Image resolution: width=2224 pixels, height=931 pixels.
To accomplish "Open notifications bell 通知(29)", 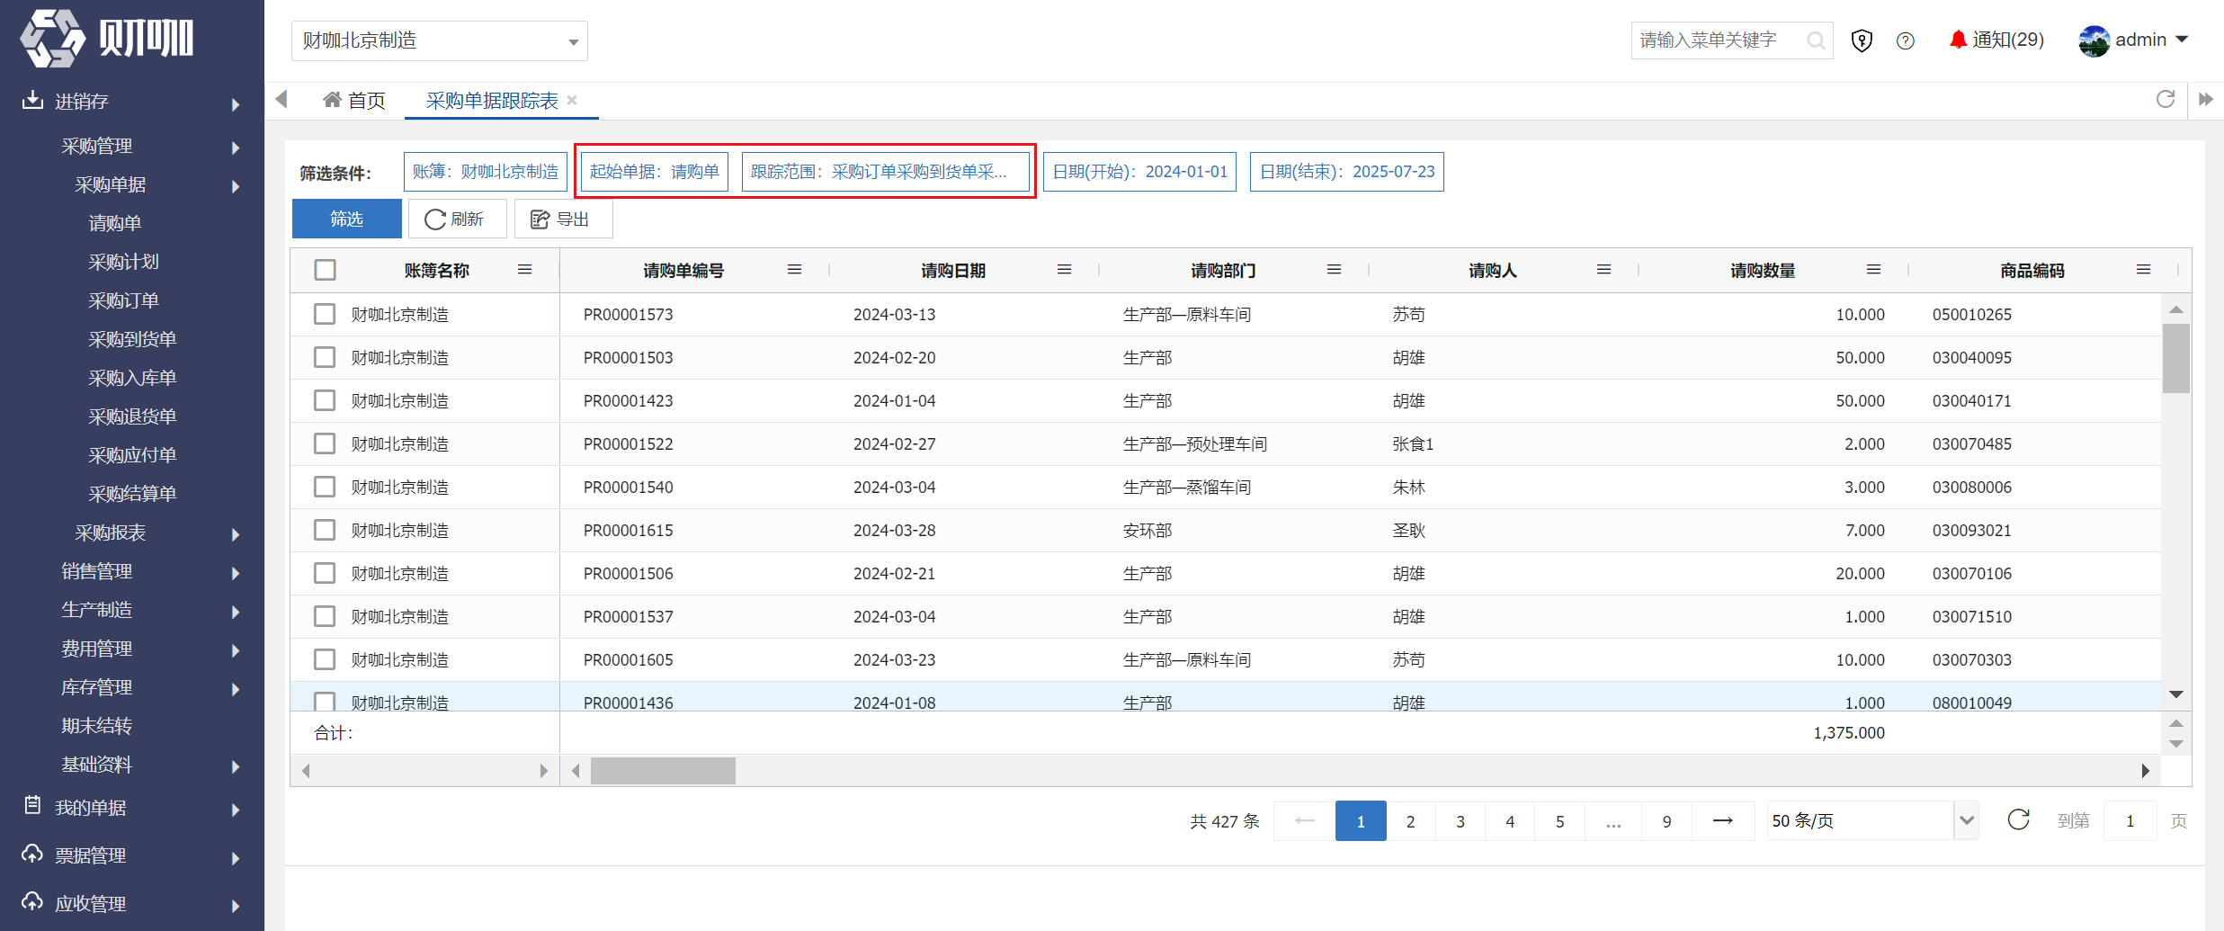I will click(1996, 40).
